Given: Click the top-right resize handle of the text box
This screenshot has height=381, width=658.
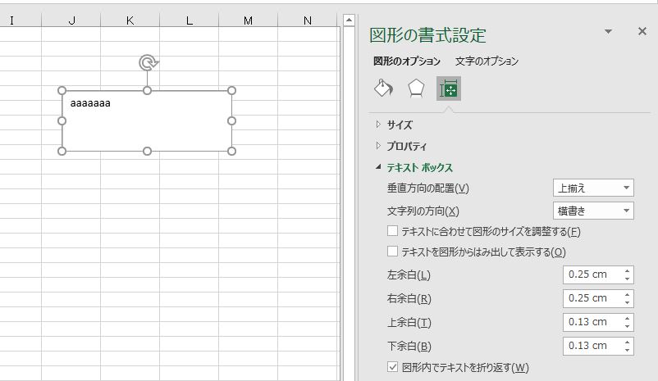Looking at the screenshot, I should tap(231, 90).
